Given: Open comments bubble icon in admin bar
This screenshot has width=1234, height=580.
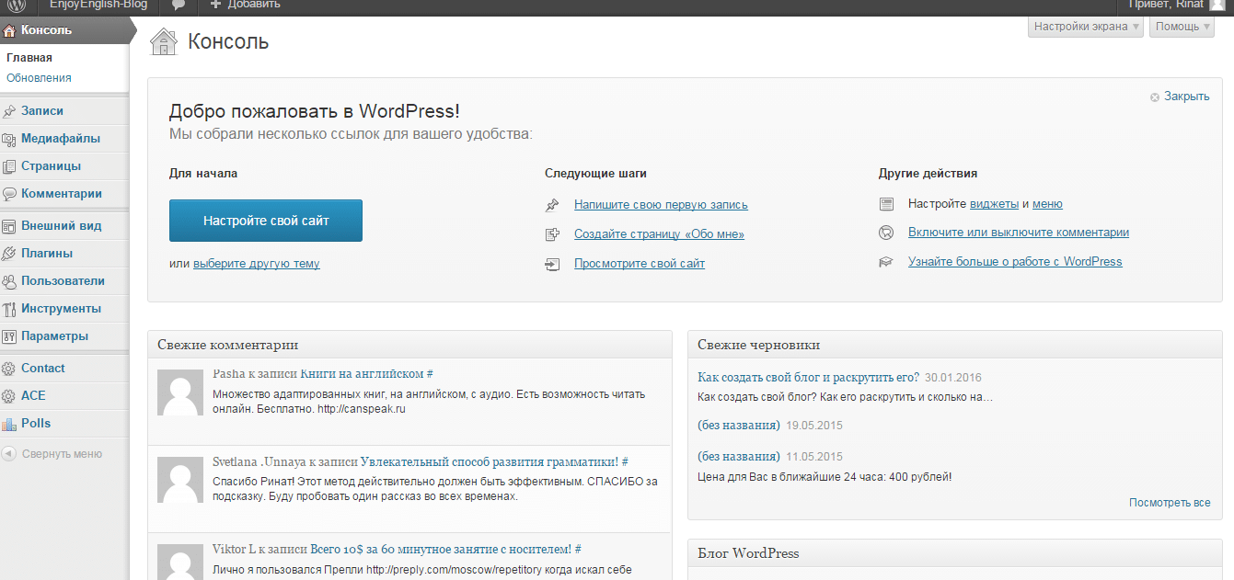Looking at the screenshot, I should [x=179, y=5].
